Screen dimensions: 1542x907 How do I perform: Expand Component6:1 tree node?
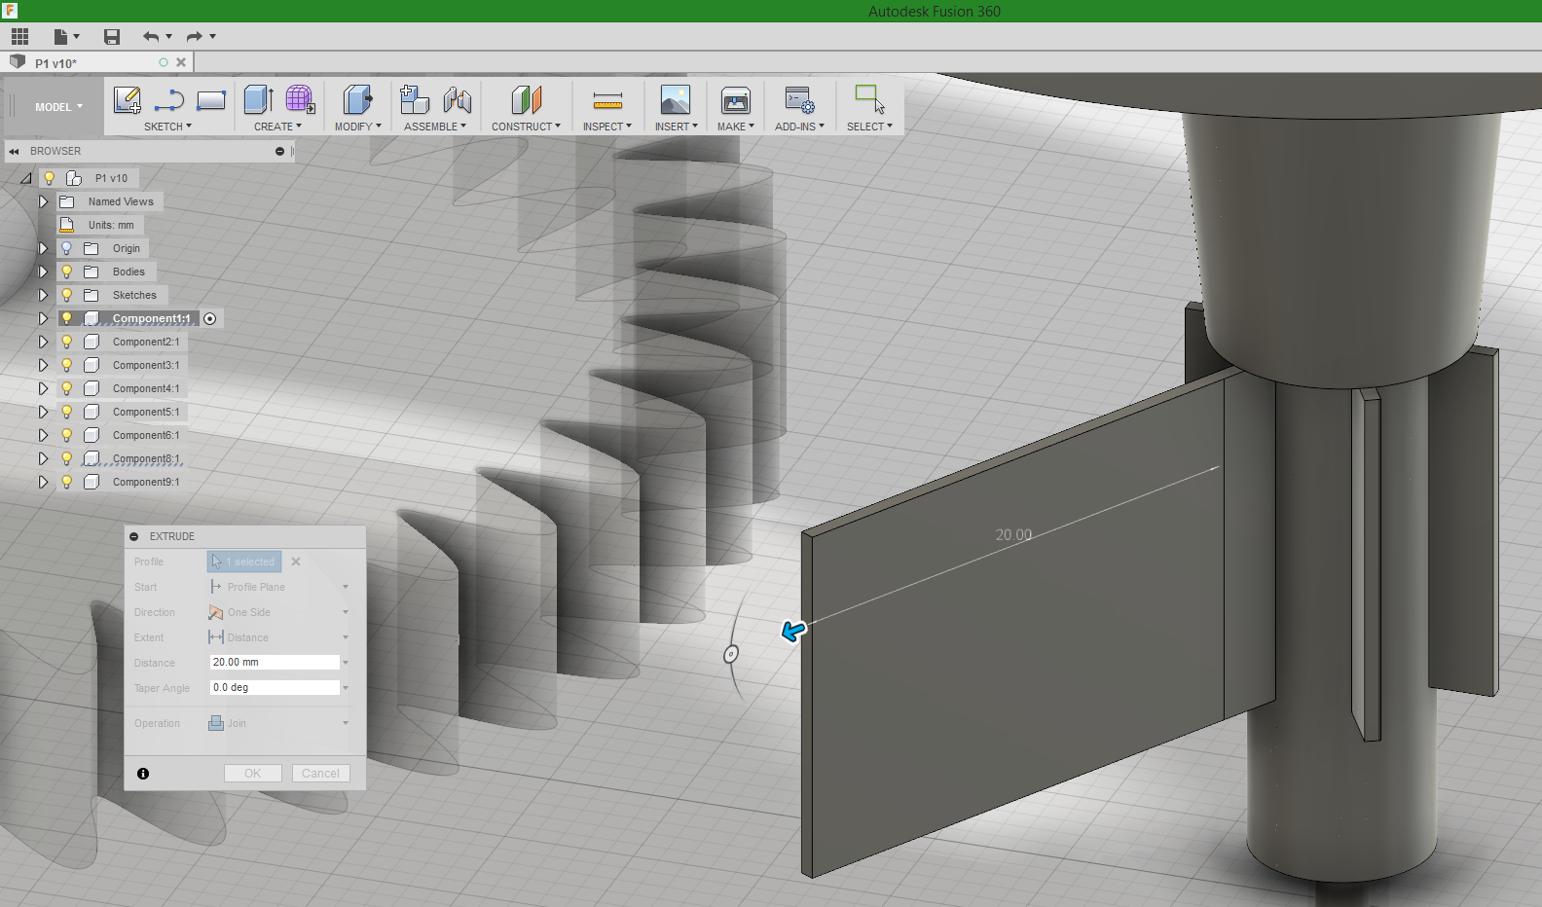click(43, 435)
